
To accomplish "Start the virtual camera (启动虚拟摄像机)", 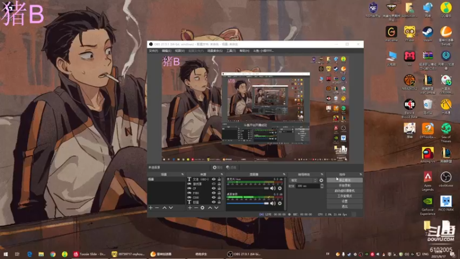I will tap(344, 191).
